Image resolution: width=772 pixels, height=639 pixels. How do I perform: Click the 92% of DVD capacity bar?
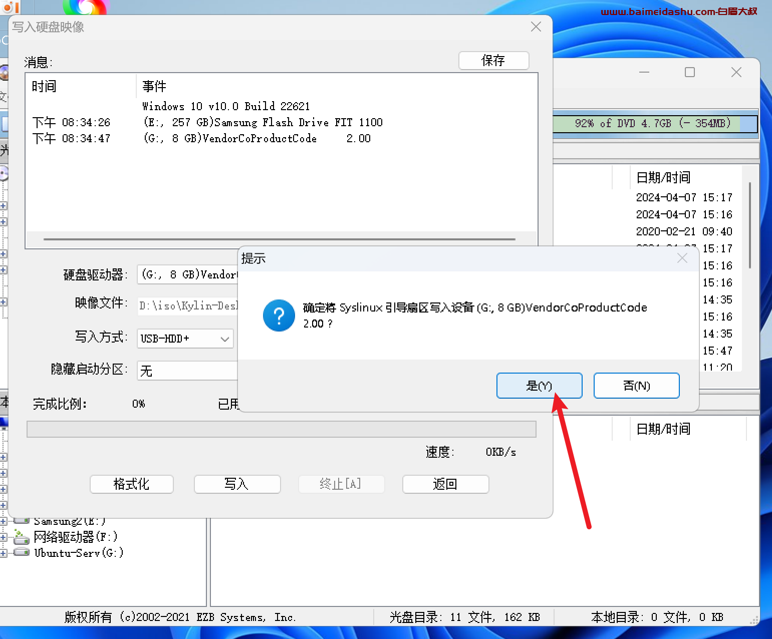click(654, 124)
